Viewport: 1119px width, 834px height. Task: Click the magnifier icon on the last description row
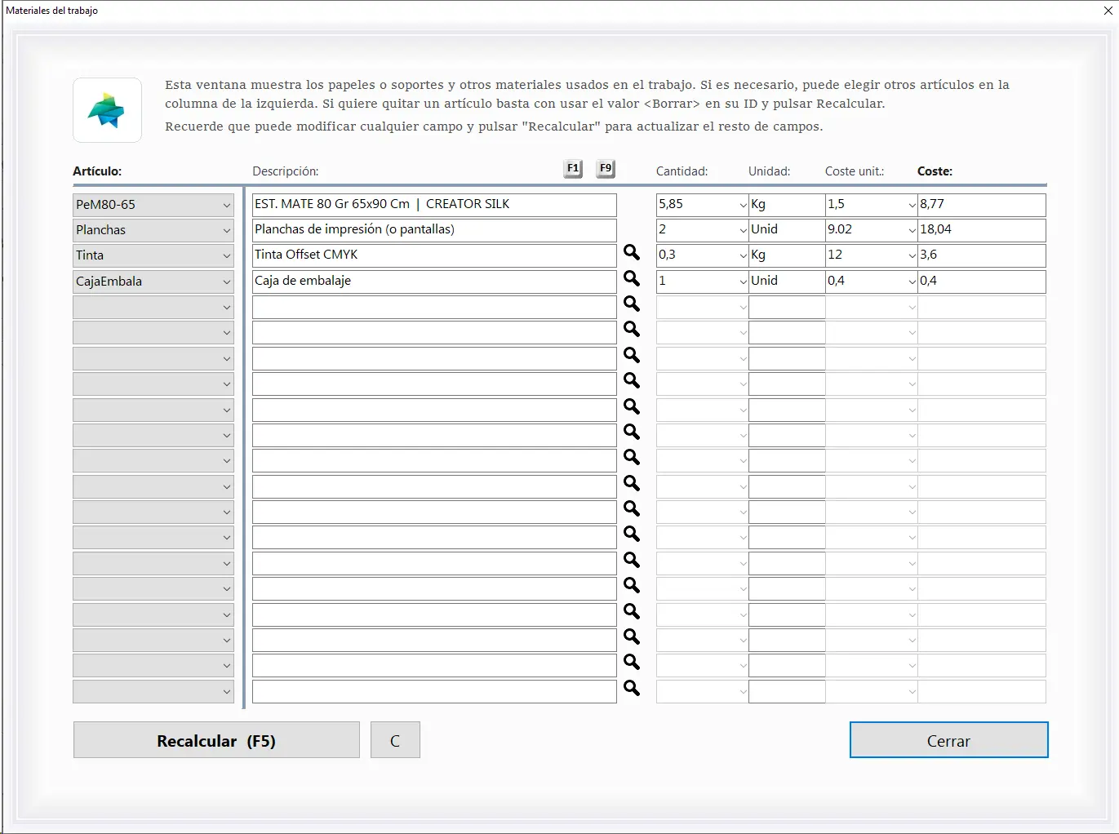tap(631, 689)
